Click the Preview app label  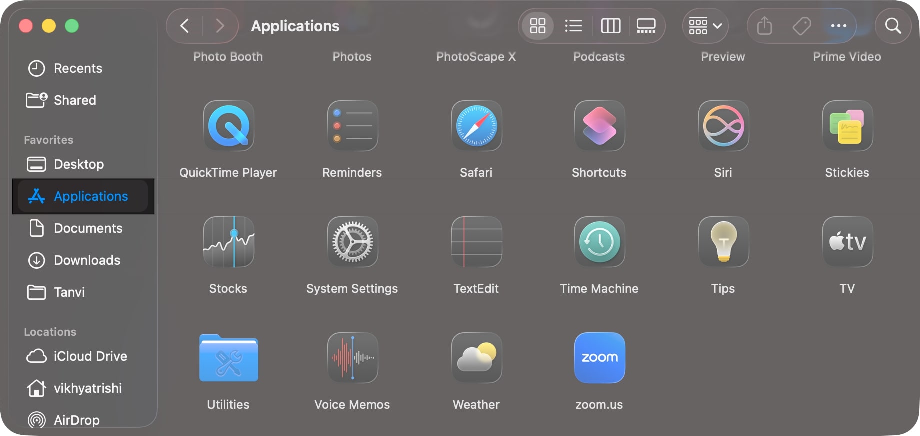[723, 57]
